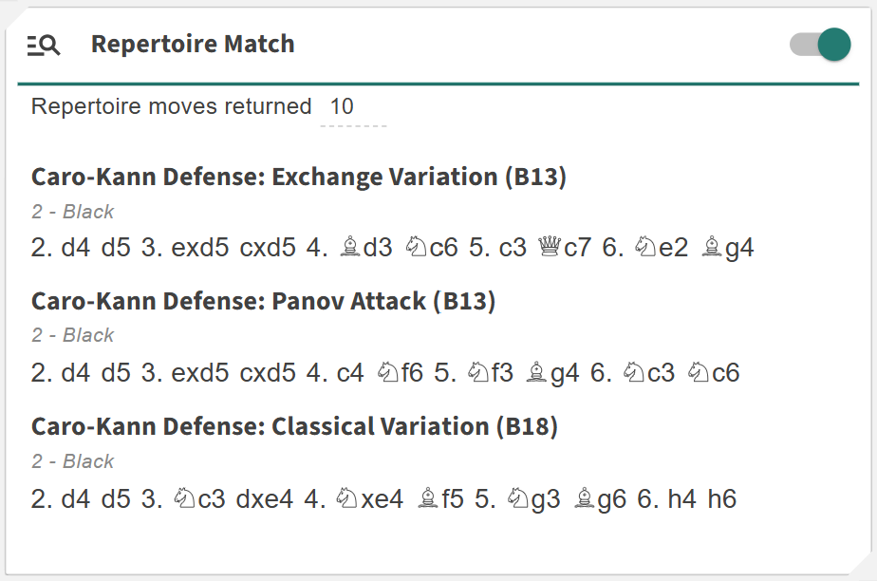Select 6. h4 move in Classical line

683,499
